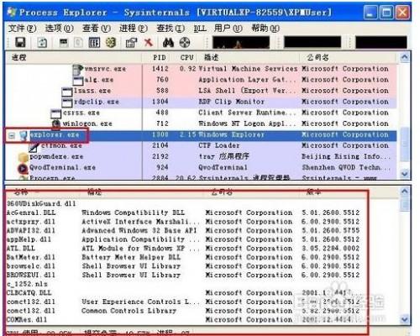This screenshot has height=336, width=420.
Task: Click the lsass.exe process icon
Action: [67, 92]
